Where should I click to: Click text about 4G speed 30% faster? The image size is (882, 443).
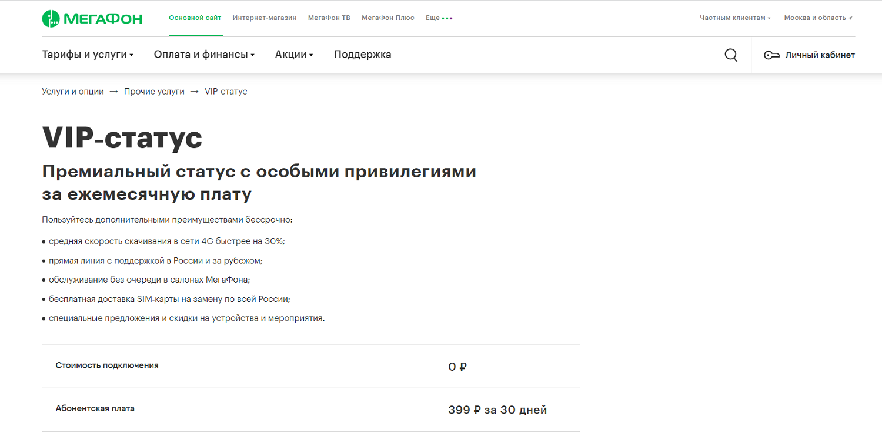167,241
